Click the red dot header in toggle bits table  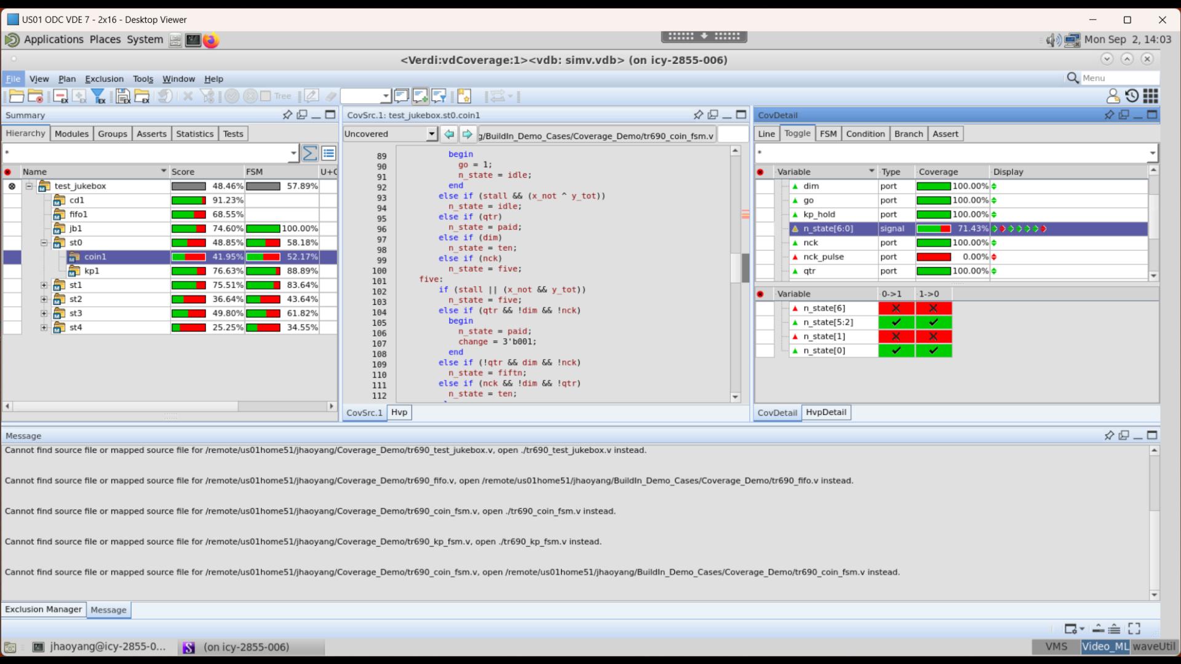point(760,294)
